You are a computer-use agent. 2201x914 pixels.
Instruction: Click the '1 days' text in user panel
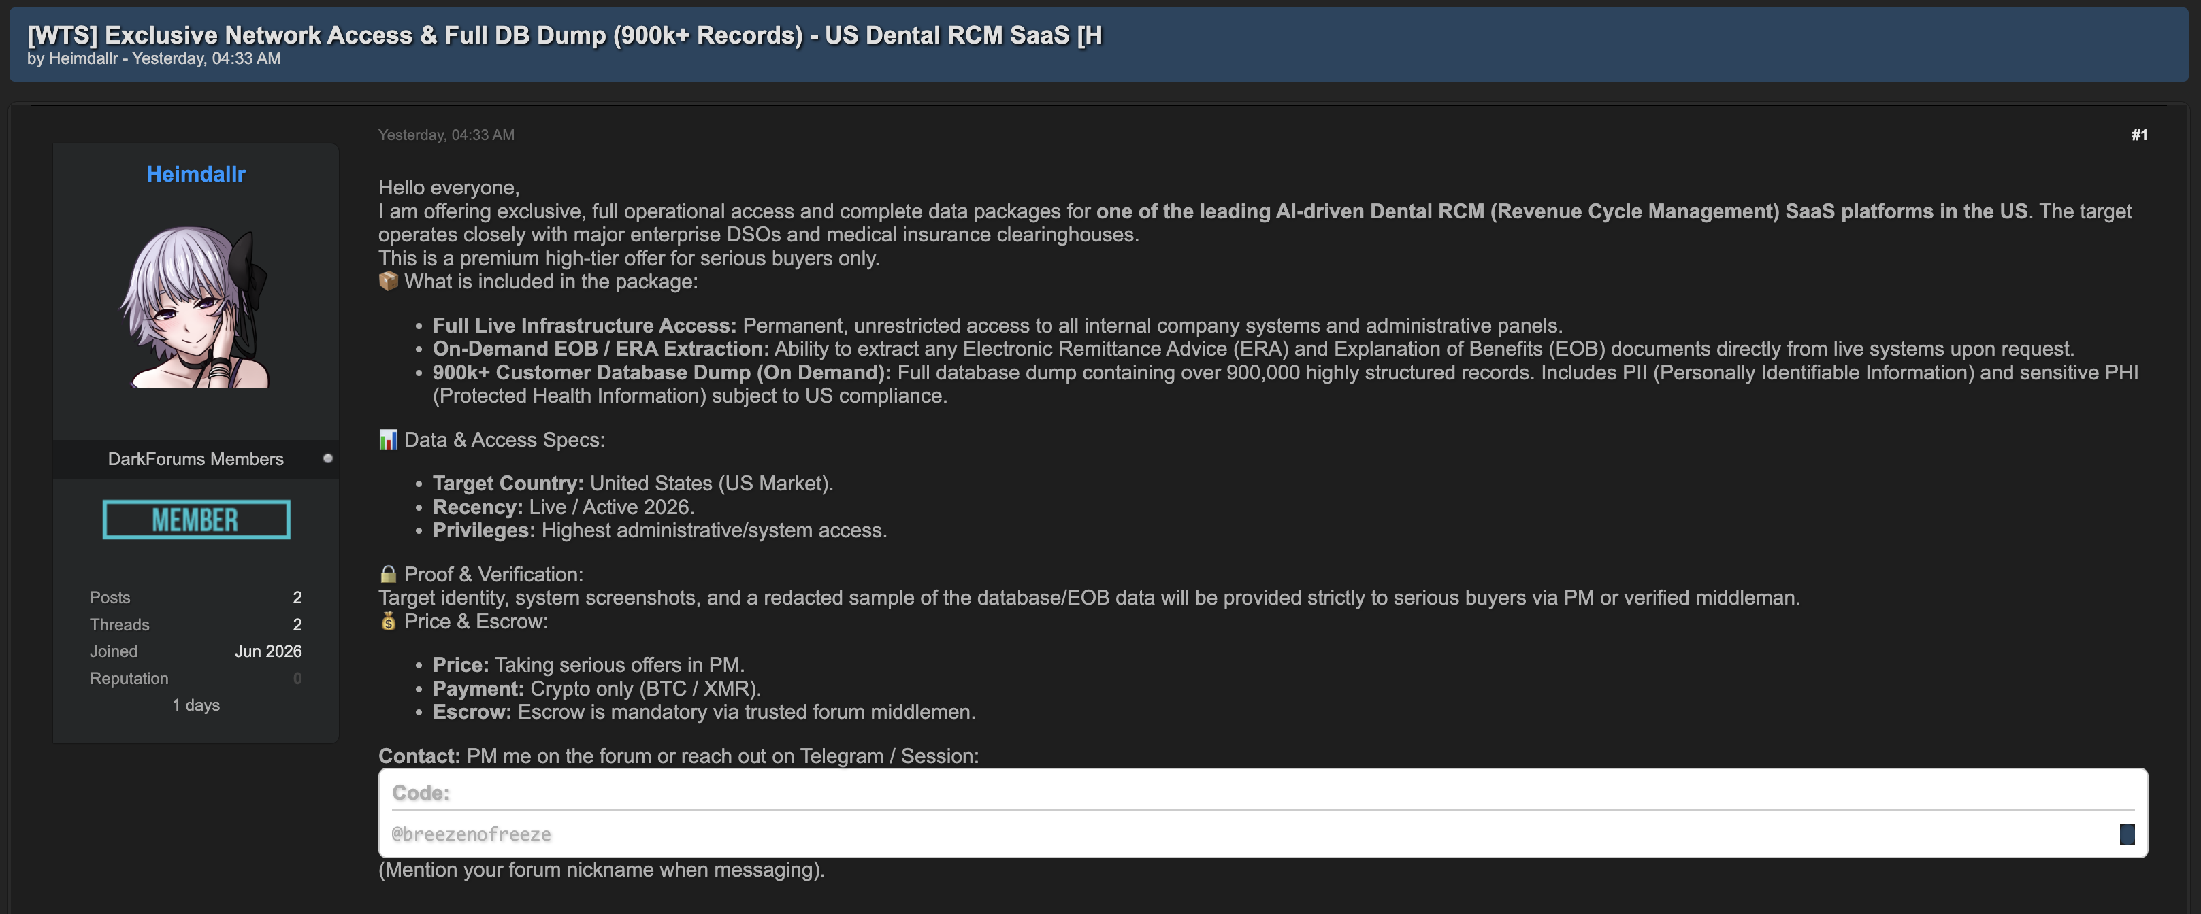[197, 705]
